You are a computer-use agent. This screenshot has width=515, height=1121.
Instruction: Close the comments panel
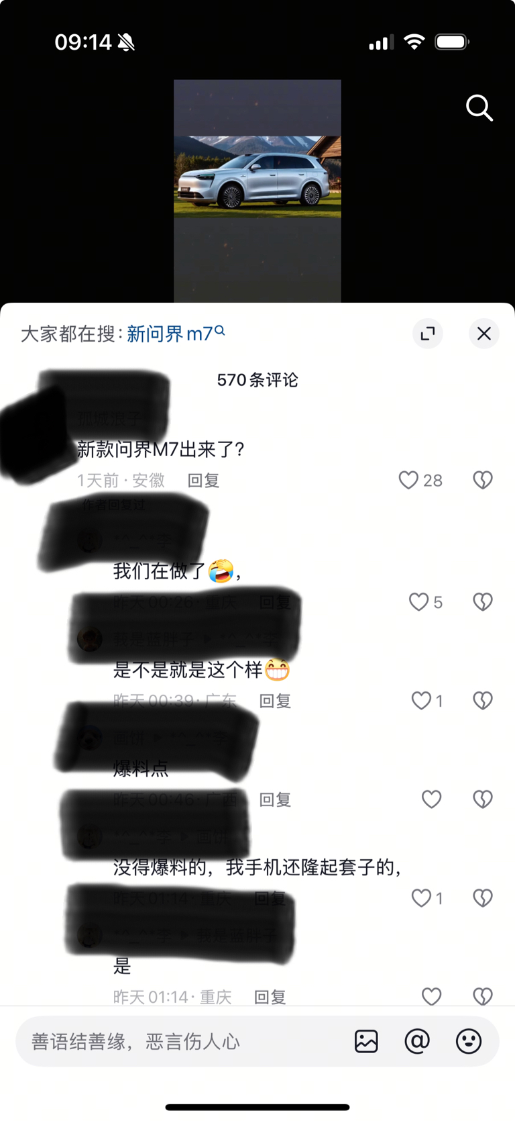click(483, 334)
